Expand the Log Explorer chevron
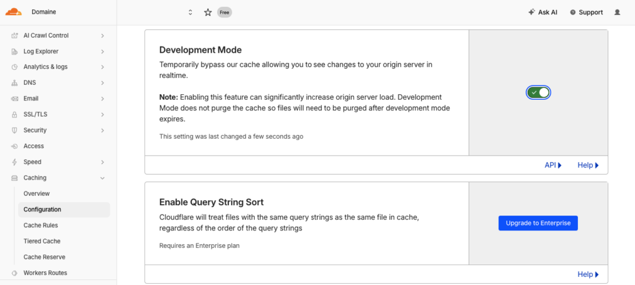The image size is (635, 285). (x=102, y=51)
